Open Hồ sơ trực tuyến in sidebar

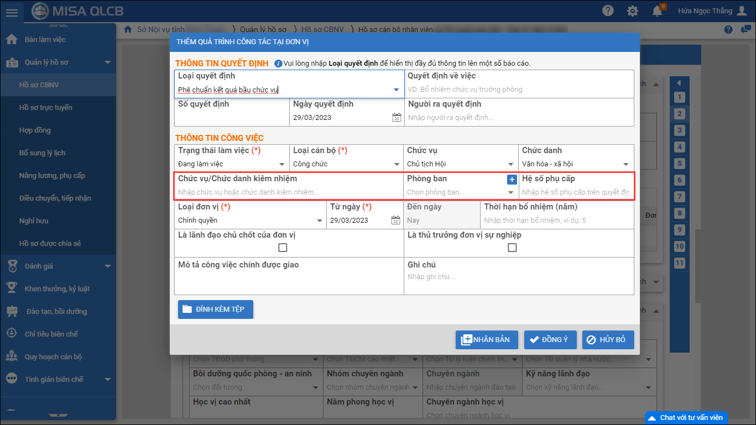pyautogui.click(x=45, y=107)
